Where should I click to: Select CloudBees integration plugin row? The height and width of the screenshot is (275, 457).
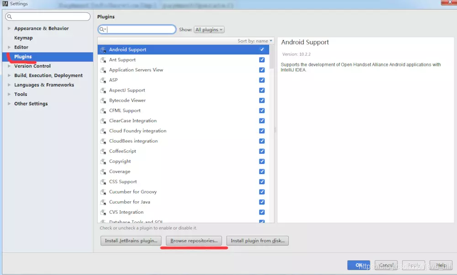[x=183, y=141]
